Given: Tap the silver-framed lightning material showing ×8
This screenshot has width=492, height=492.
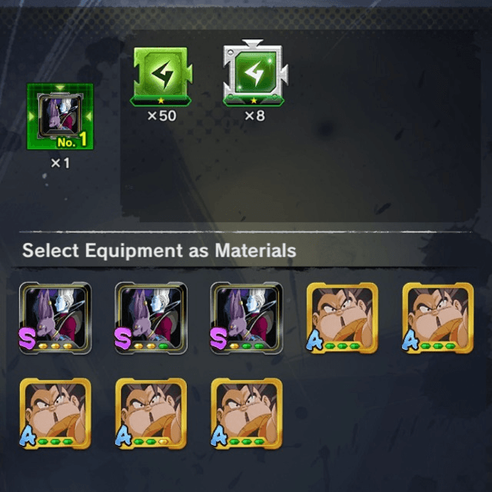Looking at the screenshot, I should point(254,73).
